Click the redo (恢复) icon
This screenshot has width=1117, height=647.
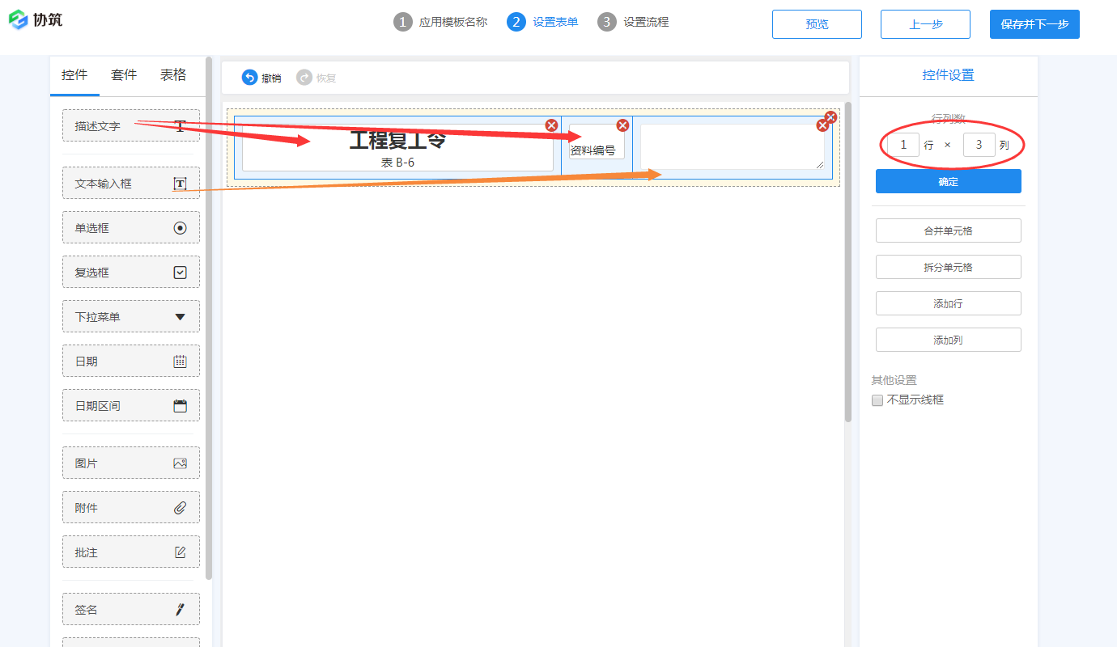(304, 78)
